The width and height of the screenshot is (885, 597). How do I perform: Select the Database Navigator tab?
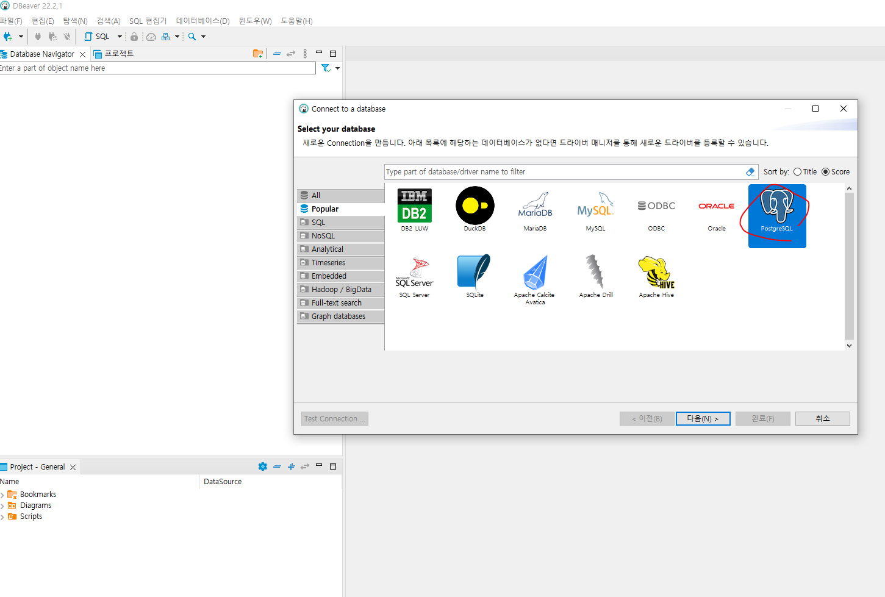tap(42, 54)
